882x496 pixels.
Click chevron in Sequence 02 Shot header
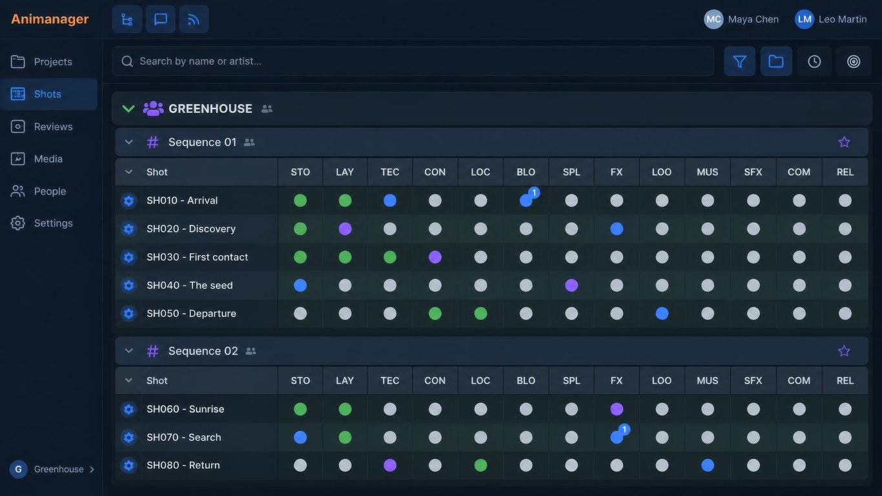128,380
